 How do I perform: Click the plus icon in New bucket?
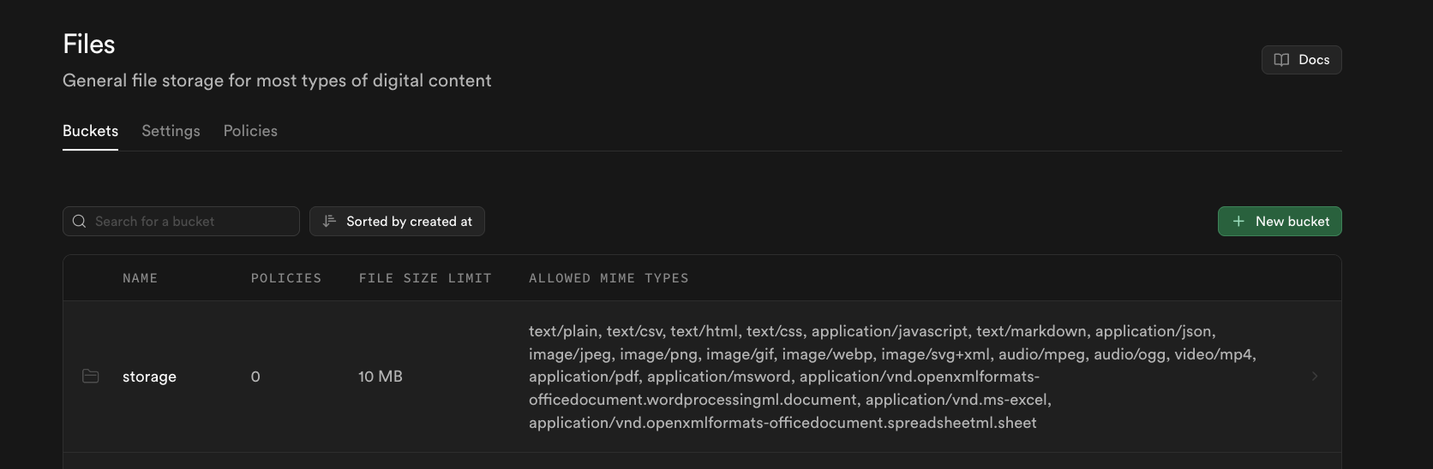1238,221
